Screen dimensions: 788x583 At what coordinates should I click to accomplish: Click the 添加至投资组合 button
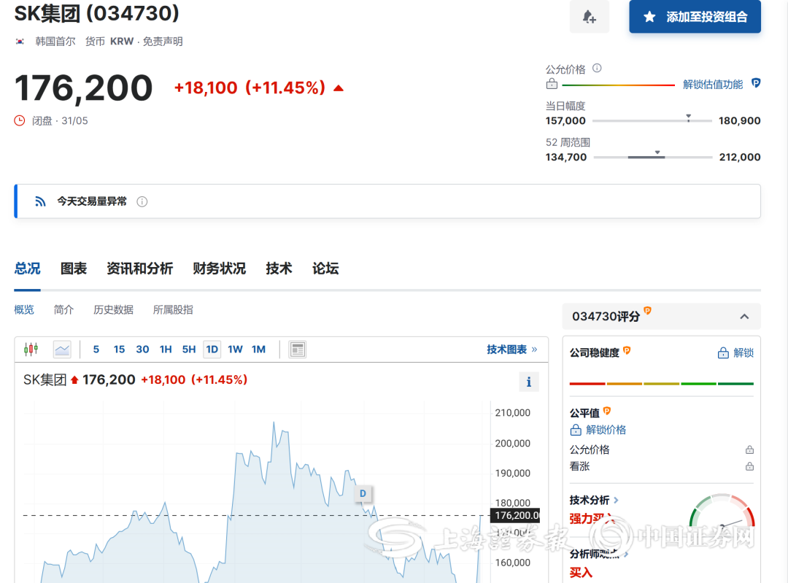pyautogui.click(x=695, y=17)
